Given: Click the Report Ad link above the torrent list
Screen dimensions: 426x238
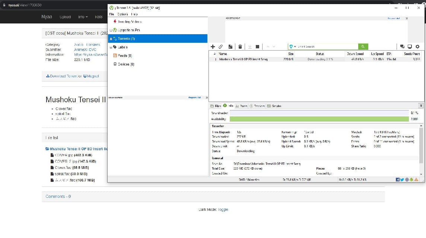Looking at the screenshot, I should pyautogui.click(x=394, y=18).
